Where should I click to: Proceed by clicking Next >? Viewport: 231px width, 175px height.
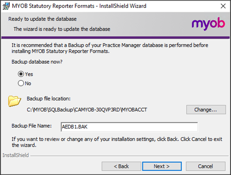click(161, 166)
